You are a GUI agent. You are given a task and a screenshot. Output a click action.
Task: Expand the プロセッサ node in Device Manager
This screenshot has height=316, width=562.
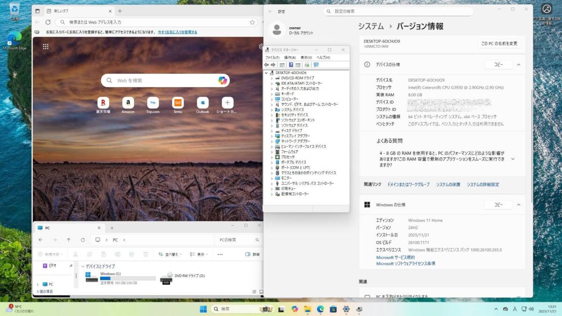tap(272, 157)
